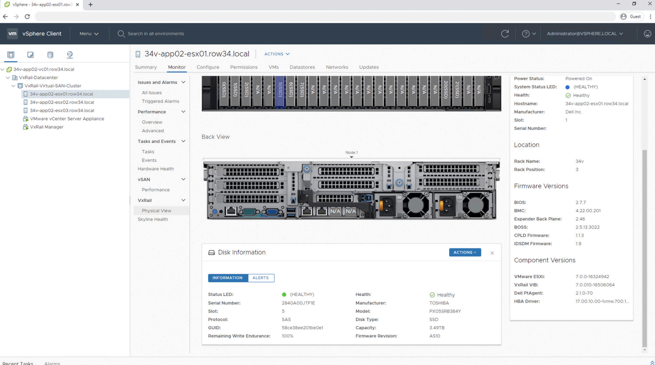This screenshot has height=365, width=655.
Task: Open the Menu dropdown in header
Action: (89, 33)
